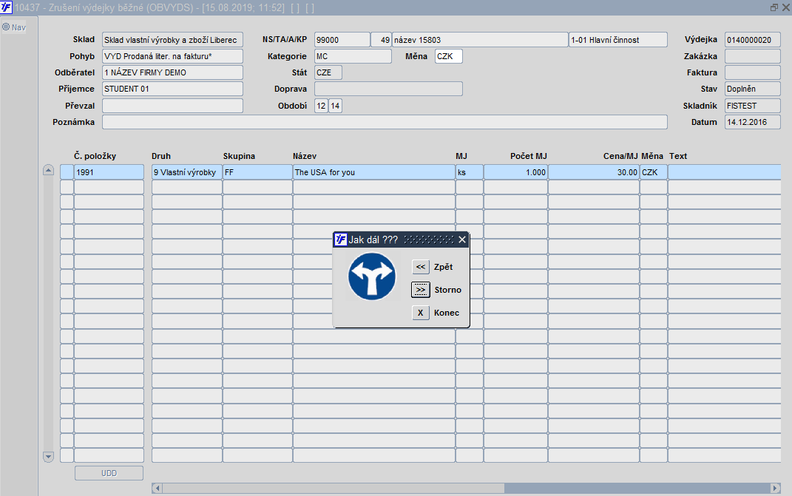Click the Cena/MJ cell 30.00

pyautogui.click(x=594, y=172)
